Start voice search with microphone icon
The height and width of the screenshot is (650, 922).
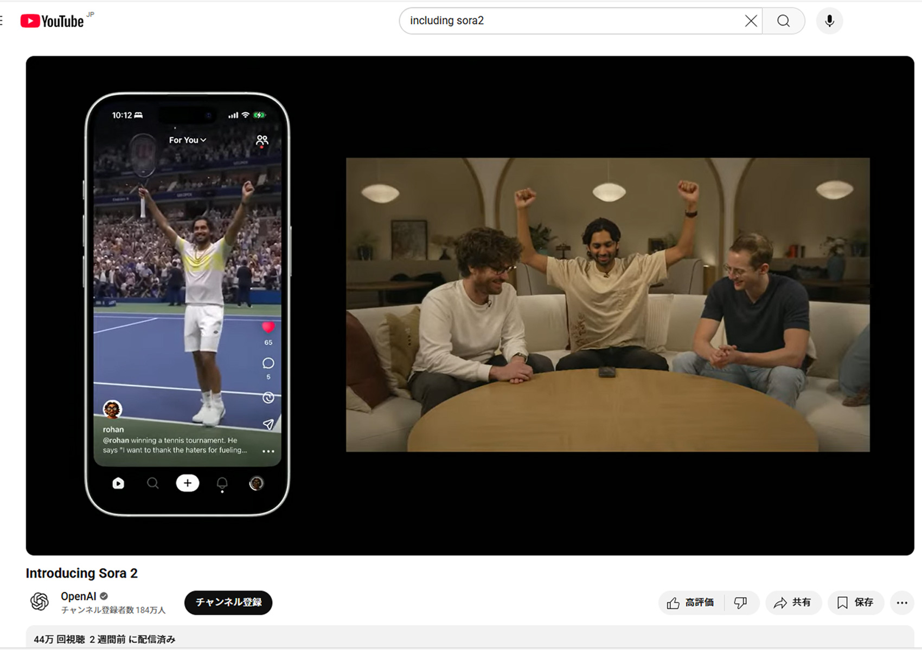829,21
